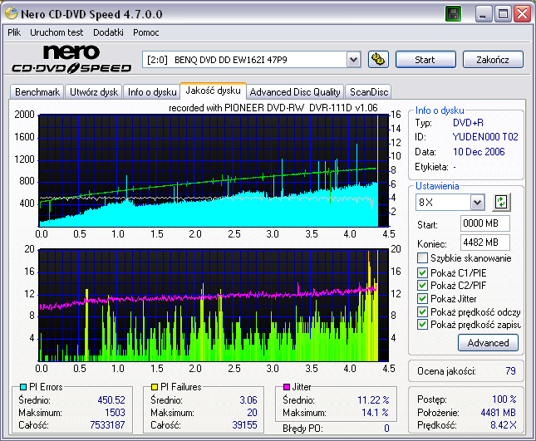Image resolution: width=536 pixels, height=441 pixels.
Task: Open the Pomoc menu
Action: click(x=146, y=32)
